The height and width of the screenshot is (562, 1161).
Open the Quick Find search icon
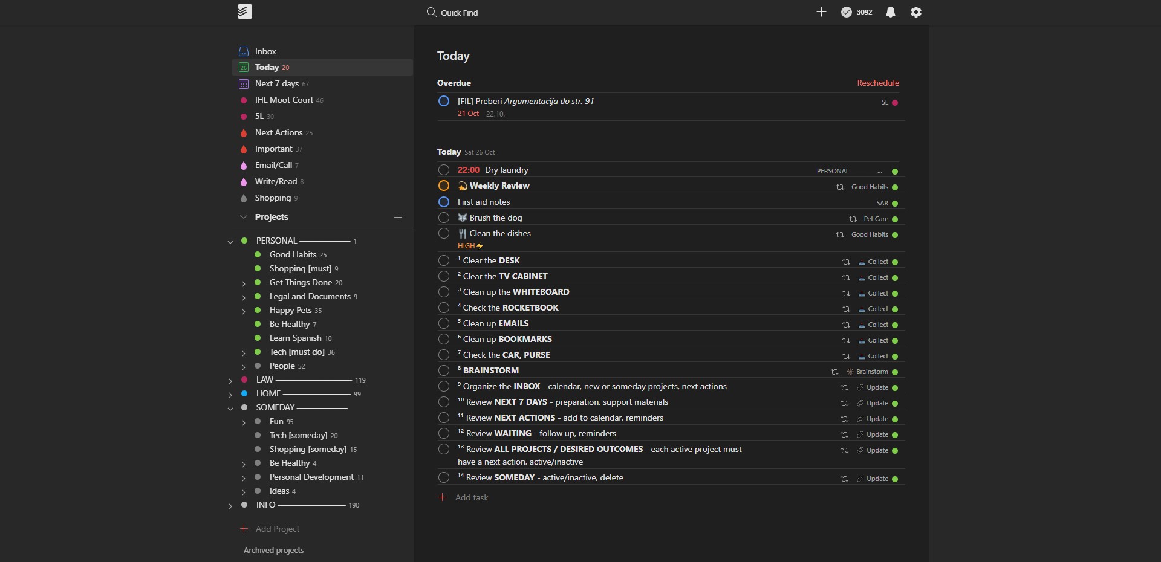[431, 12]
